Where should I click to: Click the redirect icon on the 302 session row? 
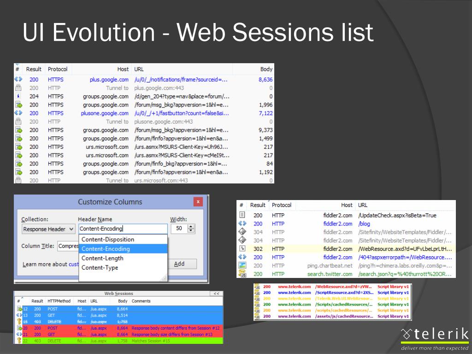pos(242,248)
